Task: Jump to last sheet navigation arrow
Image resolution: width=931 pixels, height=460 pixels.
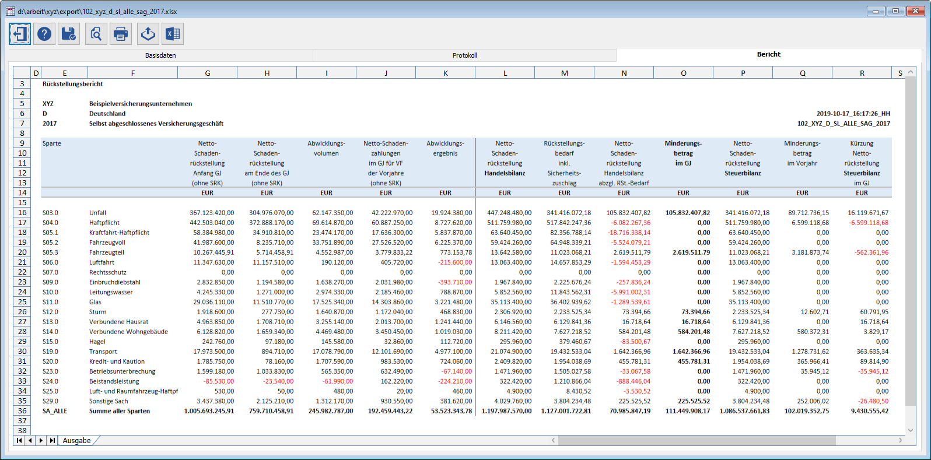Action: point(52,441)
